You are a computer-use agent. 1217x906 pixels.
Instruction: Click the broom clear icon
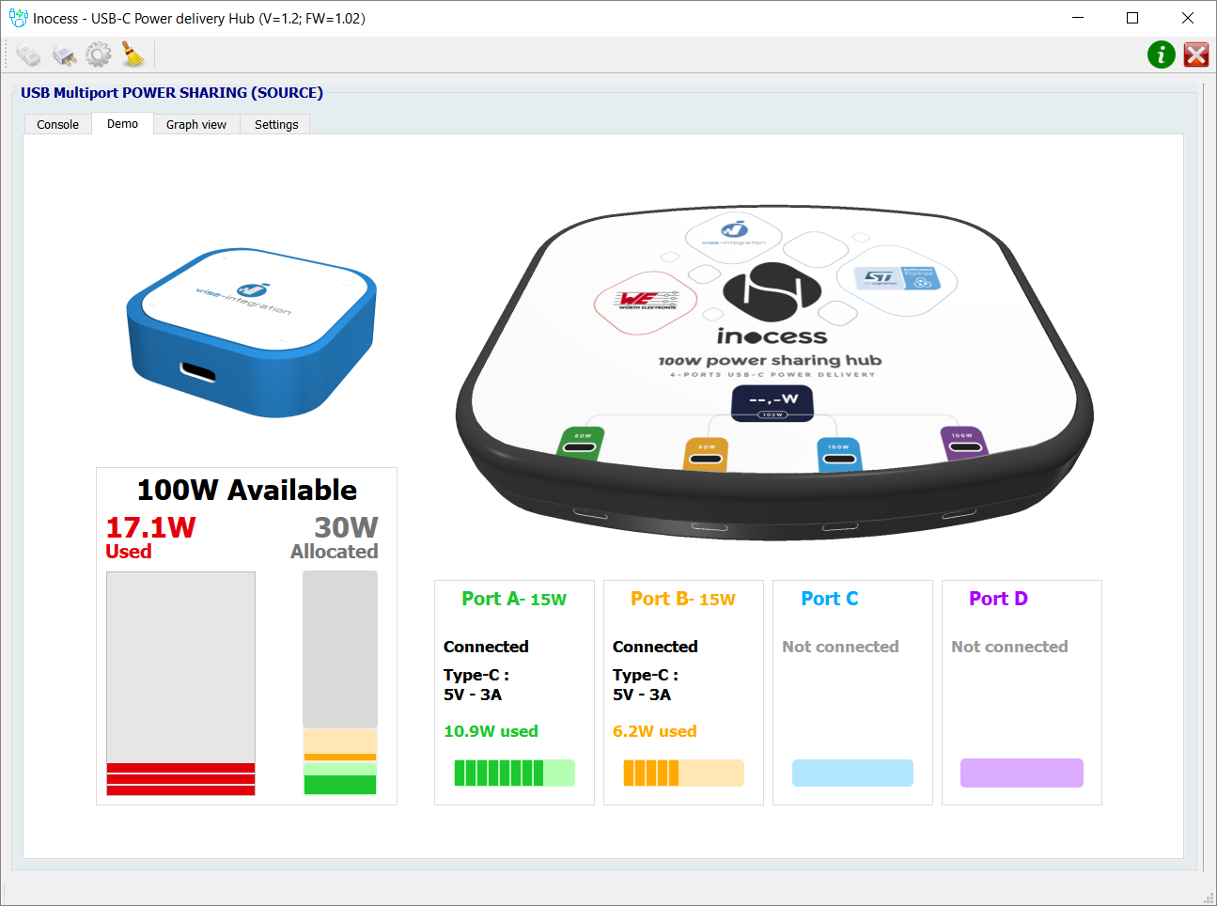point(133,55)
